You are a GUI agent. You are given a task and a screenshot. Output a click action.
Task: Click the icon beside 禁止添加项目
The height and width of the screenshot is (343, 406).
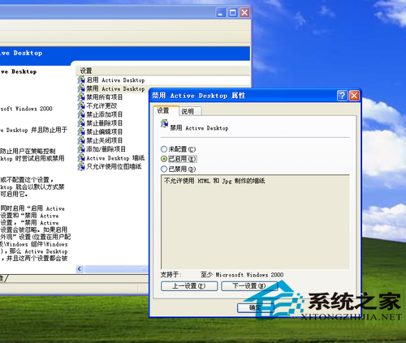[81, 114]
